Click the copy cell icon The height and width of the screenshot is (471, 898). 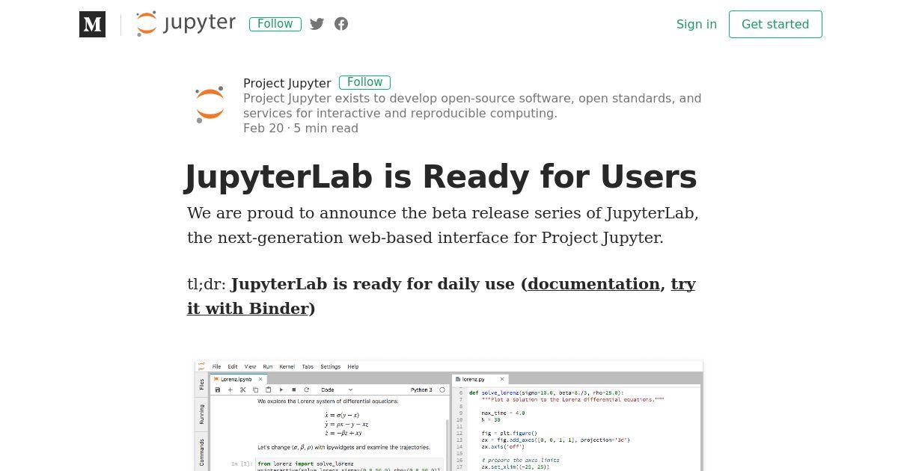pyautogui.click(x=255, y=390)
